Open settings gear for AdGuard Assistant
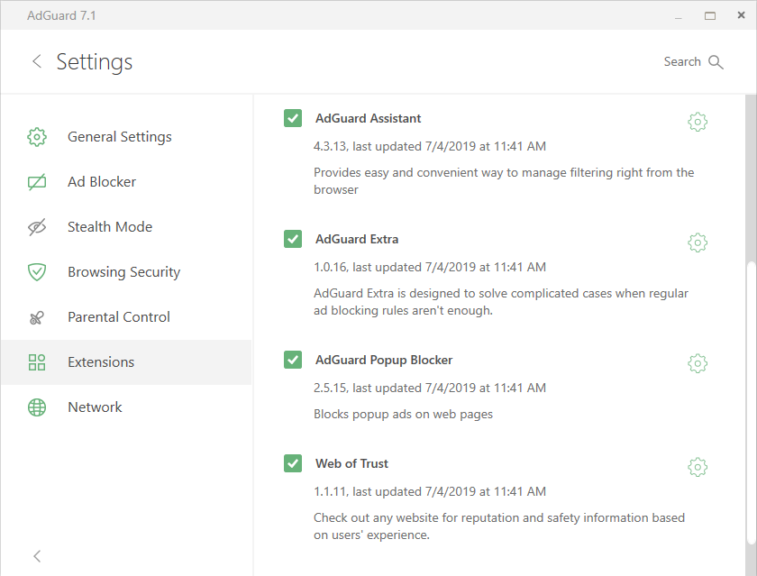This screenshot has height=576, width=757. 698,122
